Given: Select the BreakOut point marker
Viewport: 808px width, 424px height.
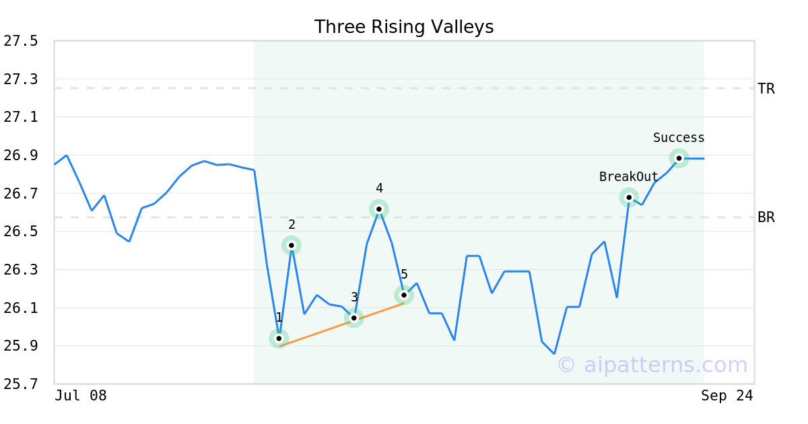Looking at the screenshot, I should click(629, 197).
